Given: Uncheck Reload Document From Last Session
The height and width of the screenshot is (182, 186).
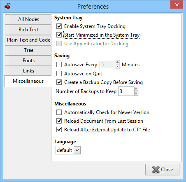Looking at the screenshot, I should [x=59, y=121].
